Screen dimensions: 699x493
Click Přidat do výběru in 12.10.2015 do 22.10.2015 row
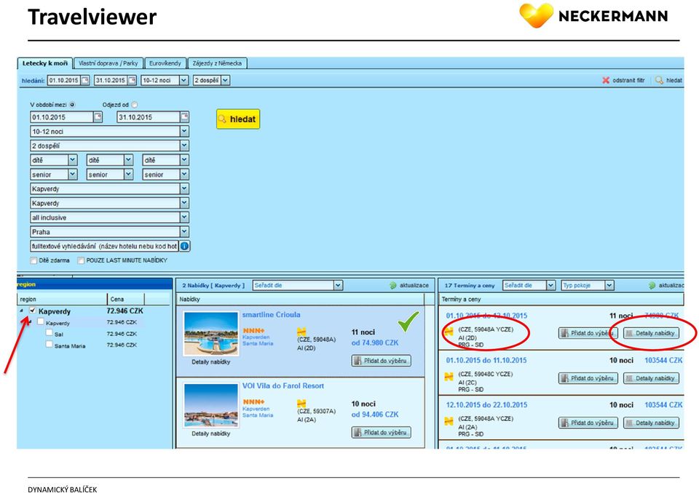[588, 422]
